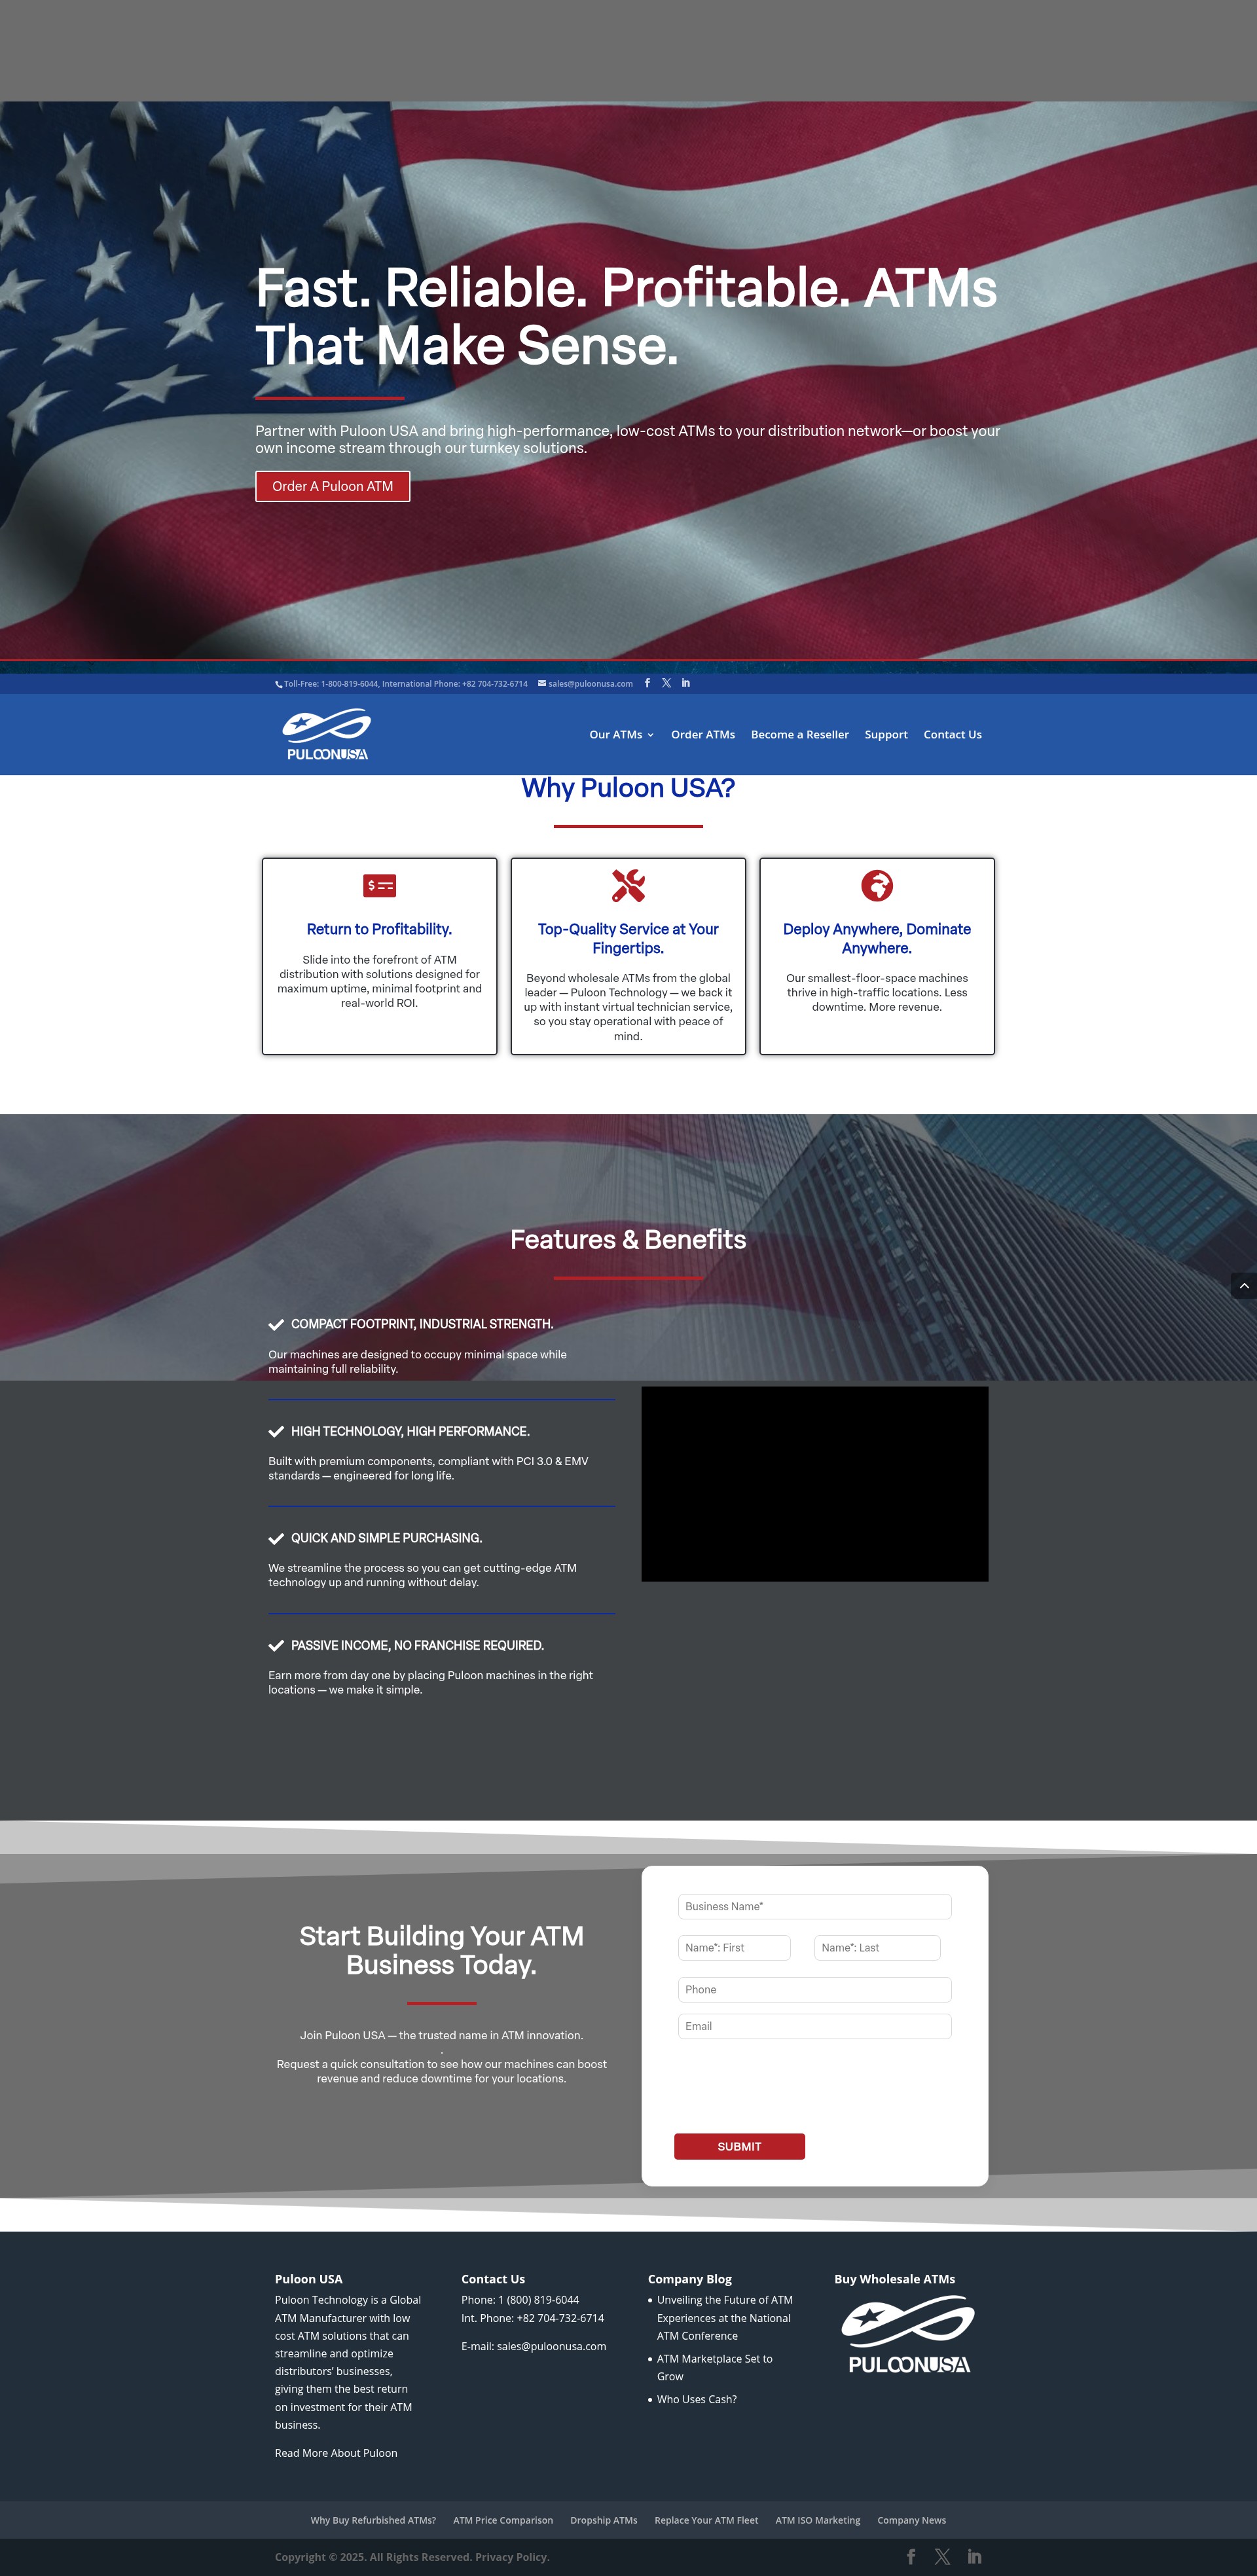
Task: Open the Order ATMs menu item
Action: 703,734
